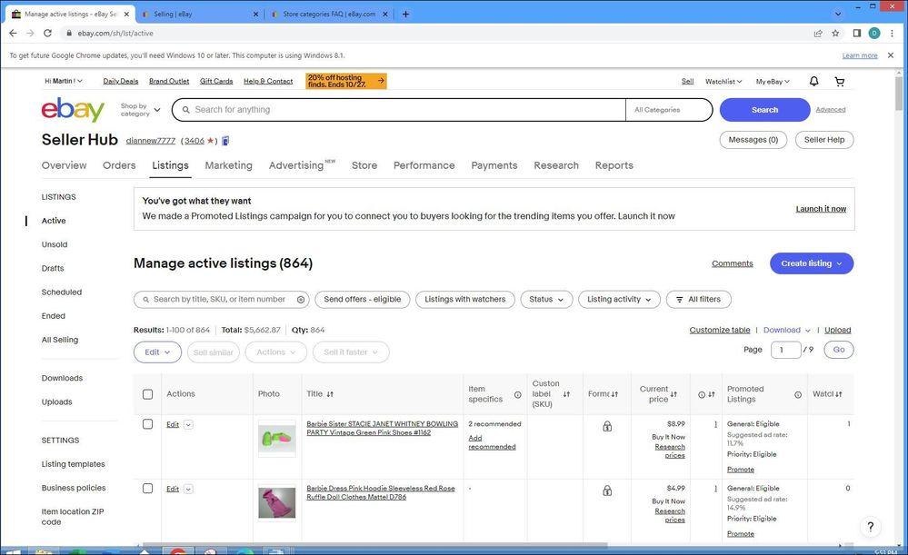Click format lock icon for Barbie Sister STACIE row
Image resolution: width=908 pixels, height=555 pixels.
[607, 427]
